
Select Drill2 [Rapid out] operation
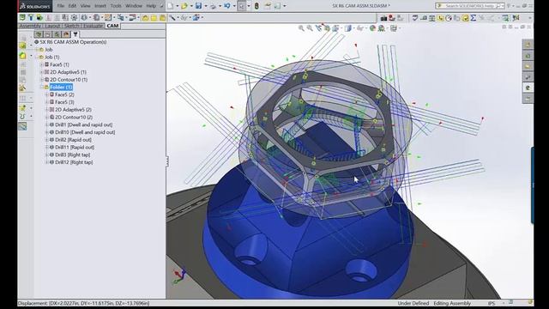(73, 140)
